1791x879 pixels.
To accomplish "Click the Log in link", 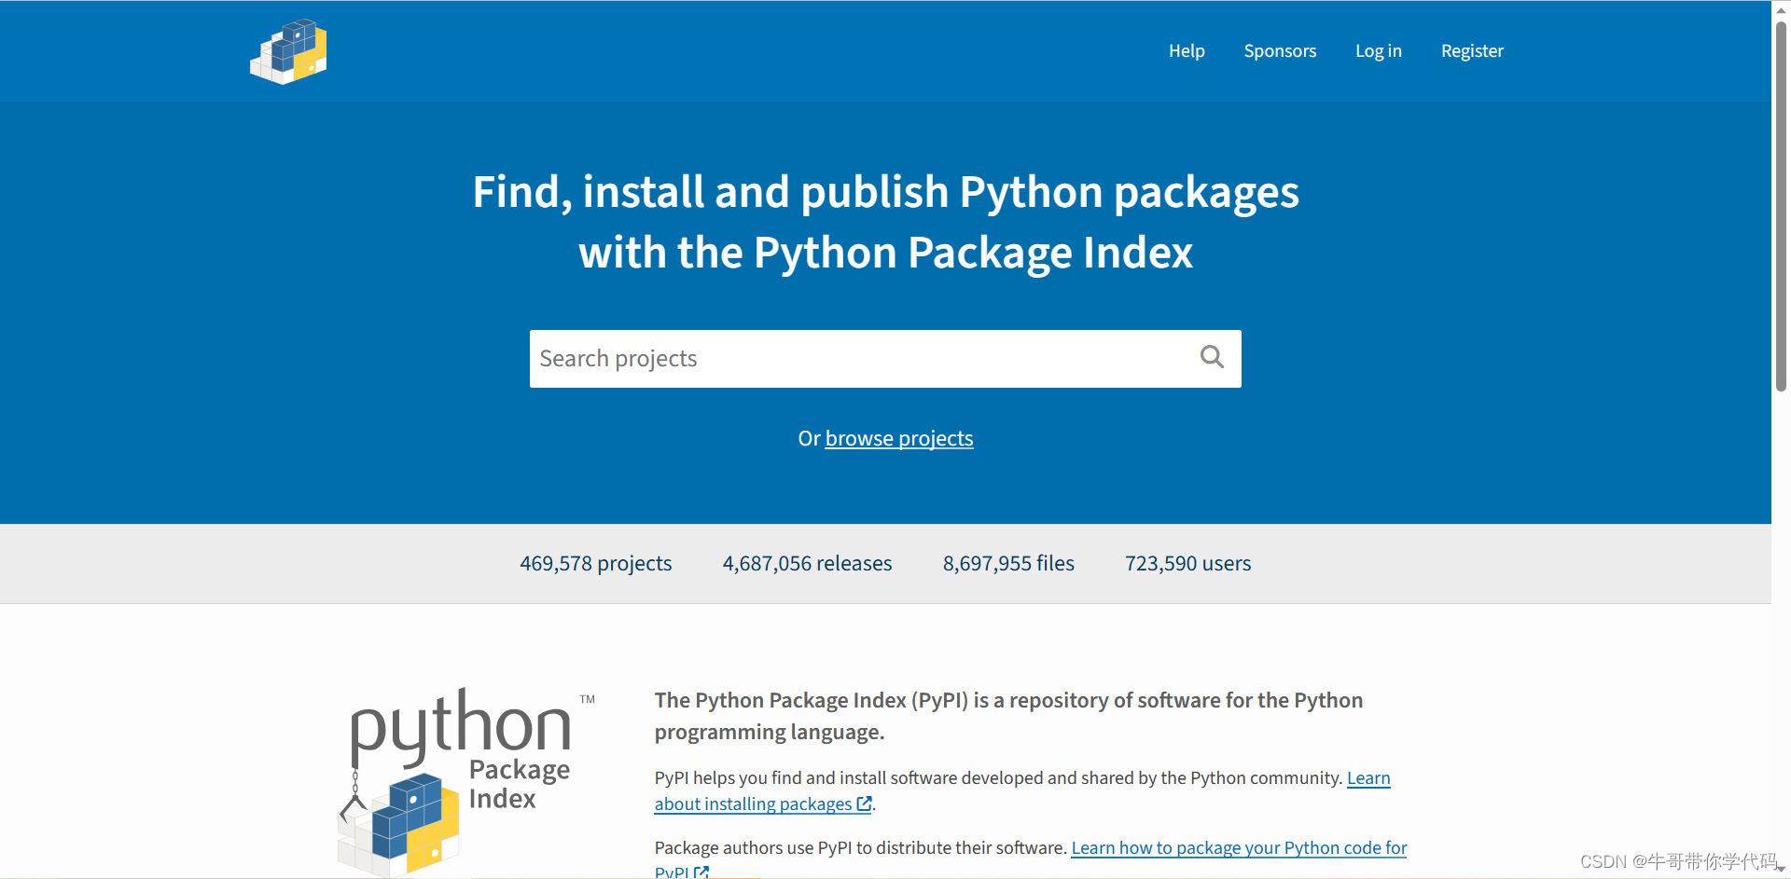I will (x=1378, y=51).
